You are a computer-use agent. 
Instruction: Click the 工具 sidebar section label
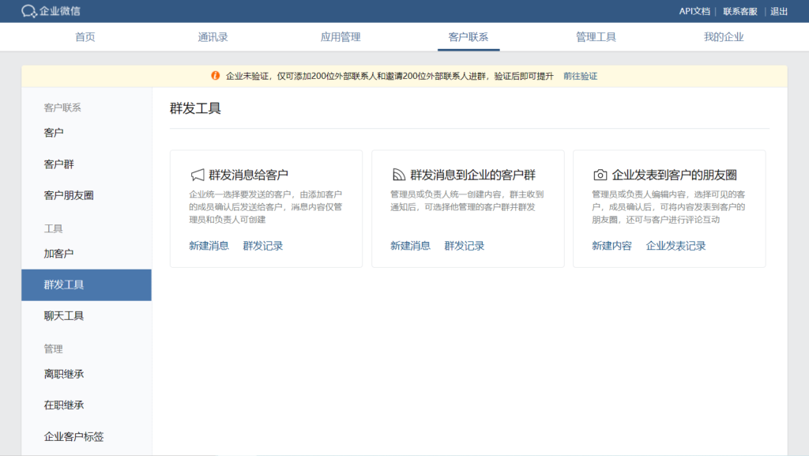coord(53,228)
